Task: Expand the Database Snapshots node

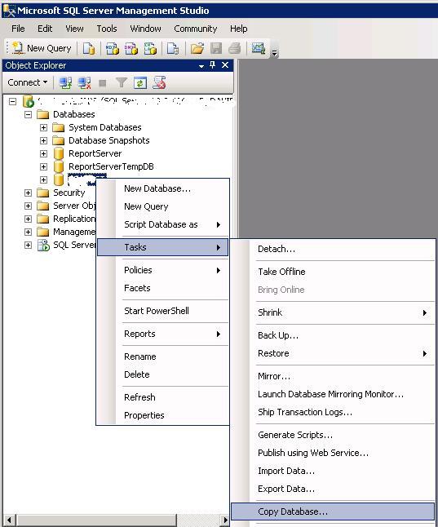Action: 43,140
